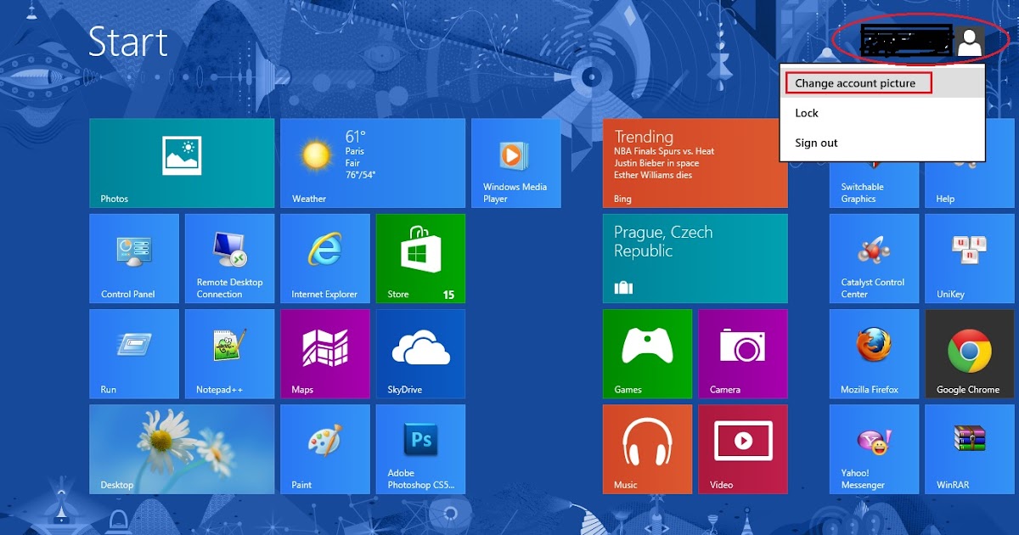Select Change account picture

pyautogui.click(x=857, y=82)
